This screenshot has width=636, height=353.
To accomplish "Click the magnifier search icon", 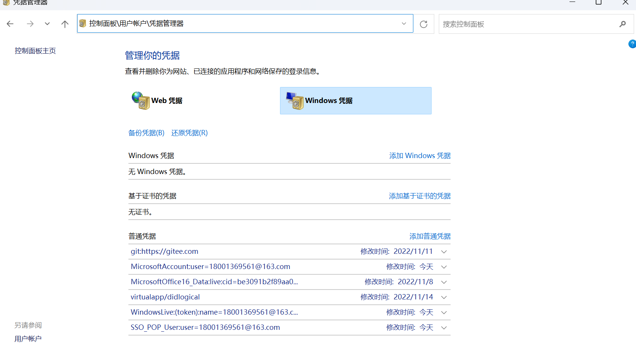I will tap(622, 24).
